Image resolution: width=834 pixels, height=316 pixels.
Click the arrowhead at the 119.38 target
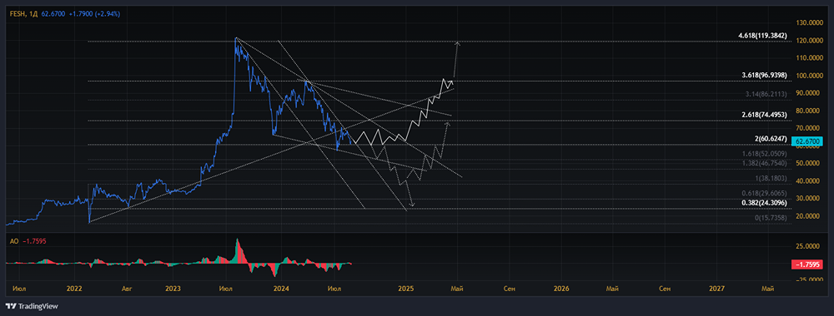point(457,43)
